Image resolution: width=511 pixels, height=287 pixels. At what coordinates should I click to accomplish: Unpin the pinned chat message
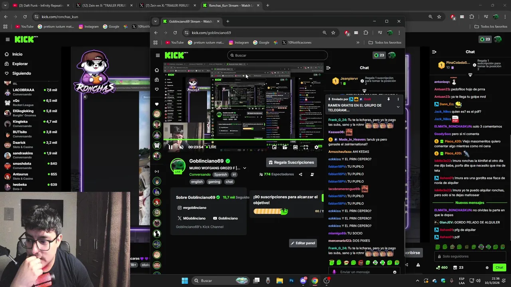pos(388,99)
